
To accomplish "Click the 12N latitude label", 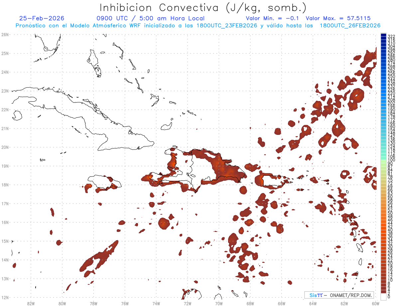I will (5, 297).
